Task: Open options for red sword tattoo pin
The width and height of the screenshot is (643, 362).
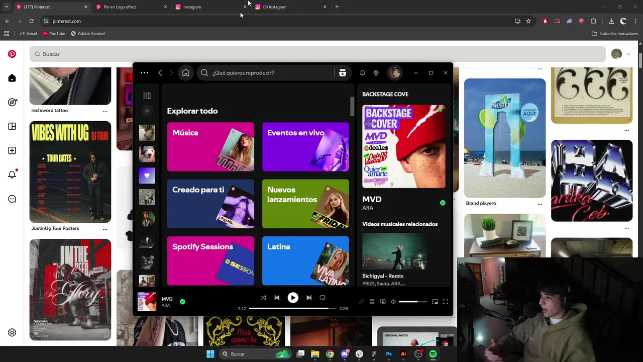Action: tap(105, 112)
